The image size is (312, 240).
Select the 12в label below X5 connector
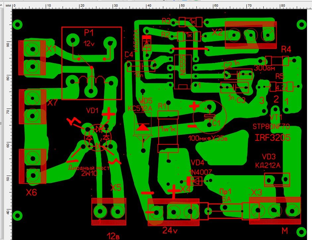(114, 236)
